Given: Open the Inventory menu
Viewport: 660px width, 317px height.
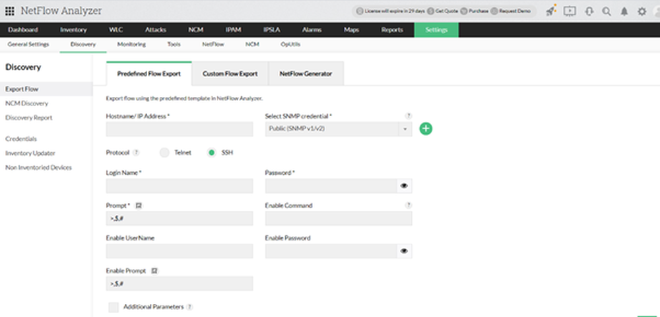Looking at the screenshot, I should 73,30.
